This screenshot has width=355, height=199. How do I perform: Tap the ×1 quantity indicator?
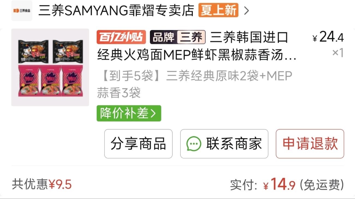(338, 53)
